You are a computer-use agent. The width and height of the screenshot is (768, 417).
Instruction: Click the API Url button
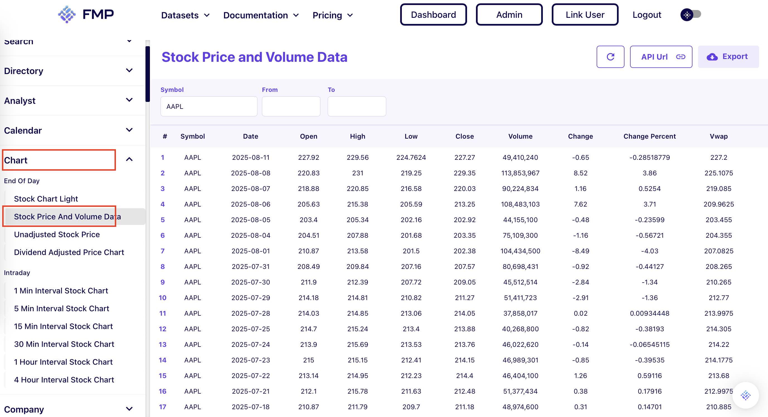[661, 57]
